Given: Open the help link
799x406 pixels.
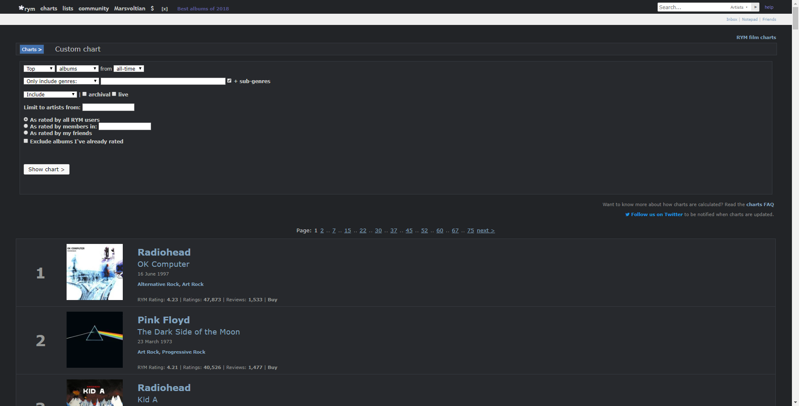Looking at the screenshot, I should tap(769, 7).
